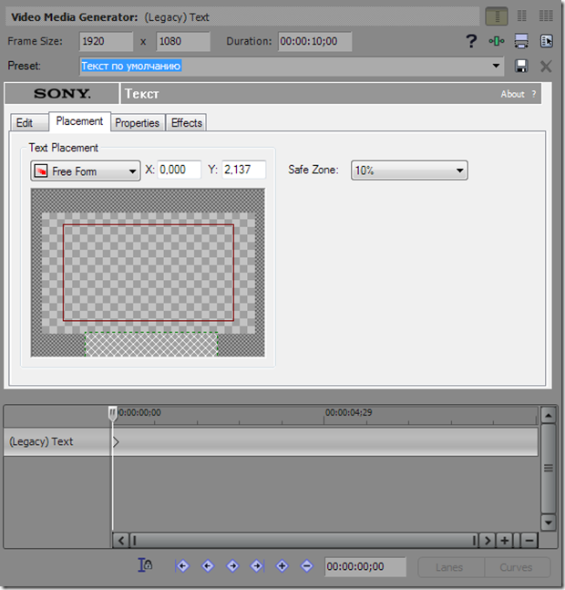The image size is (565, 590).
Task: Open the Free Form placement dropdown
Action: tap(86, 171)
